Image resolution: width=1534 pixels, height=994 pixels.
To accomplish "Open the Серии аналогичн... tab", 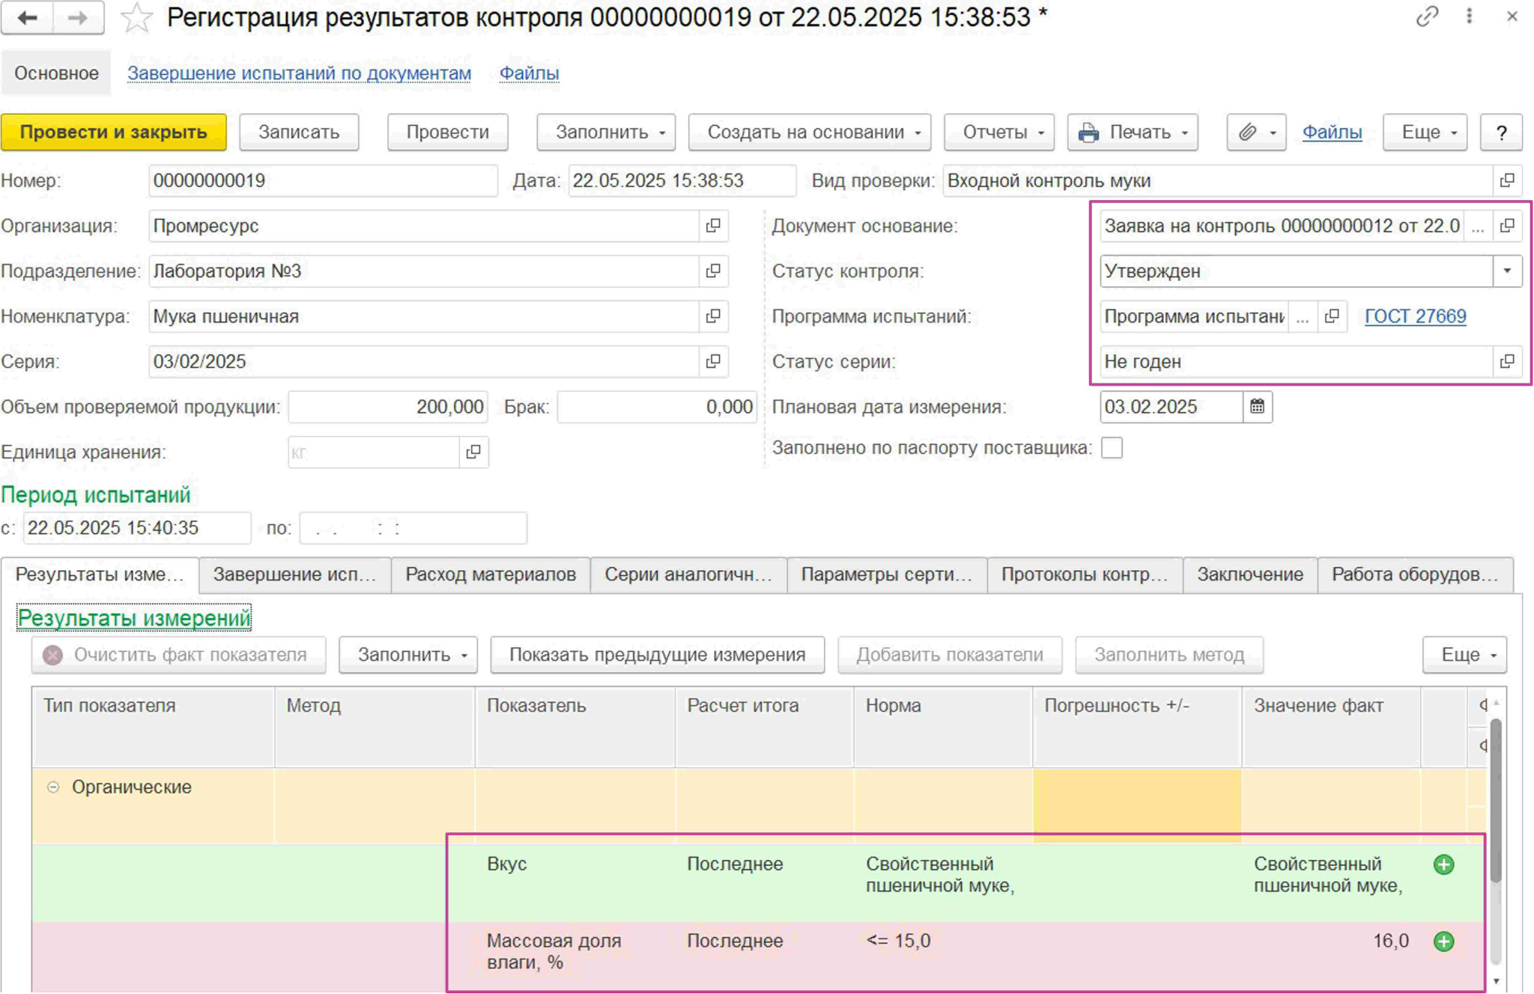I will (x=688, y=575).
